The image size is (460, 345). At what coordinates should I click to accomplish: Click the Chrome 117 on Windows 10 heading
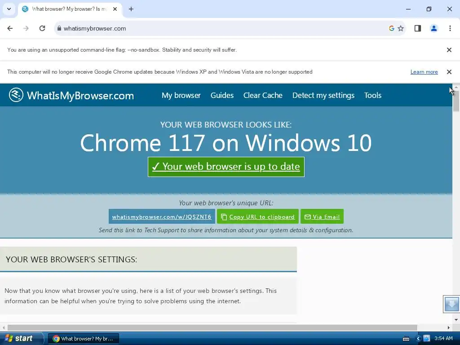pyautogui.click(x=226, y=143)
